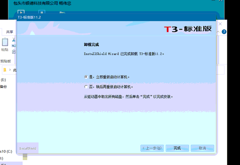Image resolution: width=240 pixels, height=165 pixels.
Task: Close the File Explorer window
Action: click(220, 24)
